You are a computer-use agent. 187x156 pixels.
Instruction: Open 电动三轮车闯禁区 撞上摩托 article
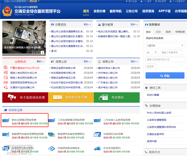click(114, 31)
